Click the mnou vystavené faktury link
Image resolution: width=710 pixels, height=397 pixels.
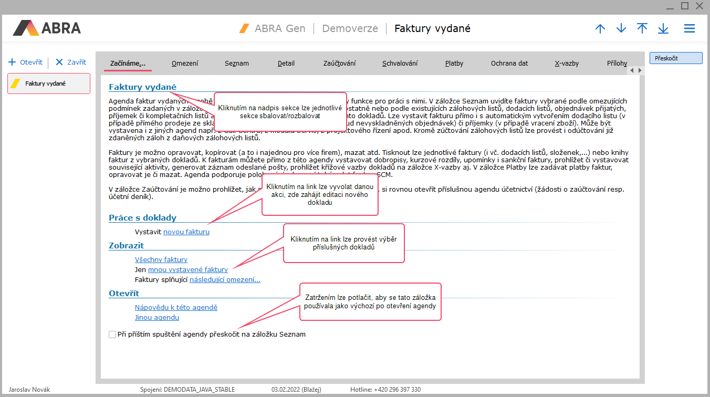(188, 269)
